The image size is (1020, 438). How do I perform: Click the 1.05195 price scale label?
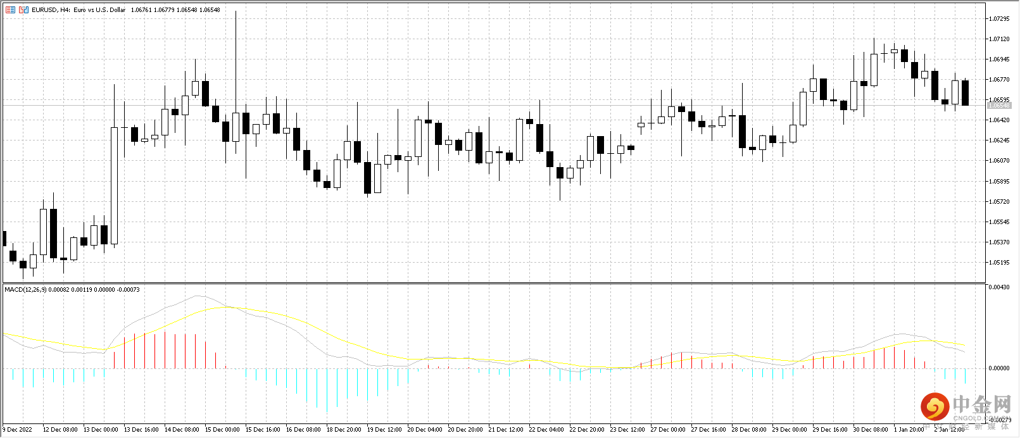(x=999, y=263)
